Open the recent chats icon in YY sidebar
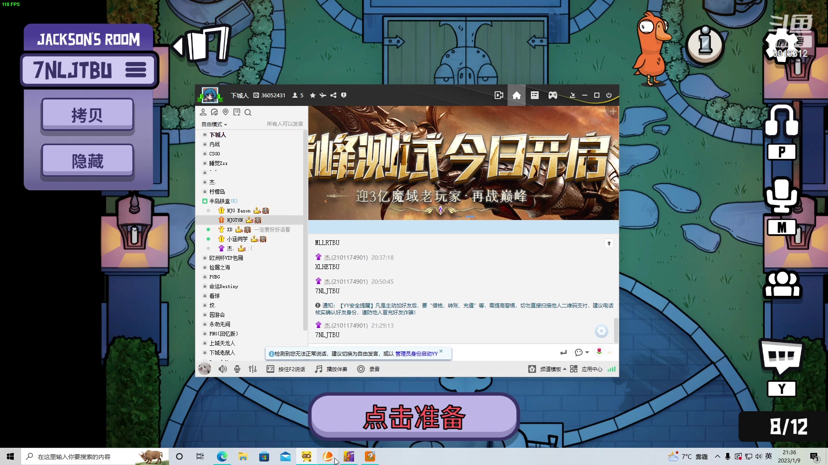This screenshot has width=828, height=465. click(214, 112)
